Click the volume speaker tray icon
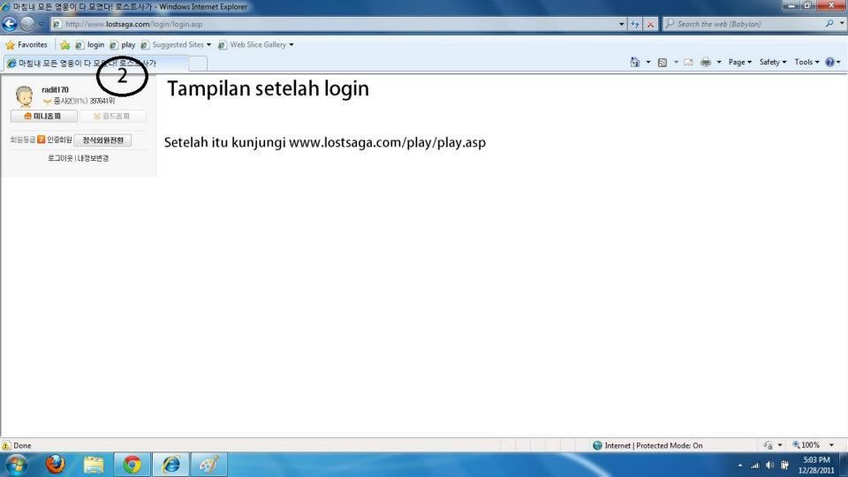The image size is (848, 477). [x=769, y=466]
